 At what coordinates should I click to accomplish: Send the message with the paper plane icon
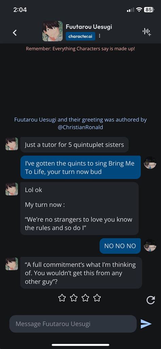point(146,324)
